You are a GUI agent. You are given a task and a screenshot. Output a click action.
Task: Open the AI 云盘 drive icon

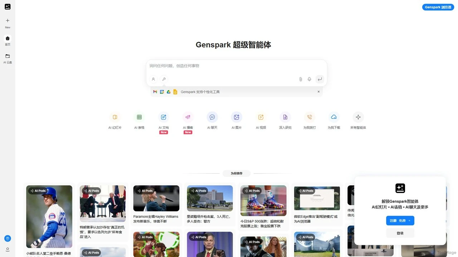(x=8, y=56)
